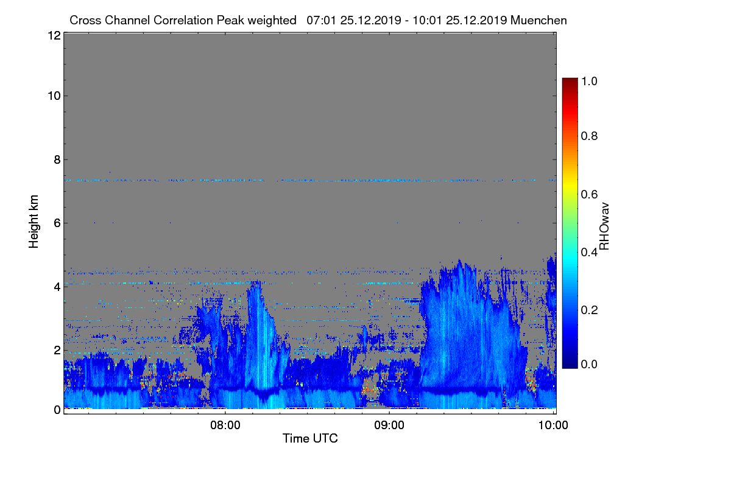Click the plot title text "Cross Channel Correlation Peak weighted"
This screenshot has height=487, width=731.
183,20
